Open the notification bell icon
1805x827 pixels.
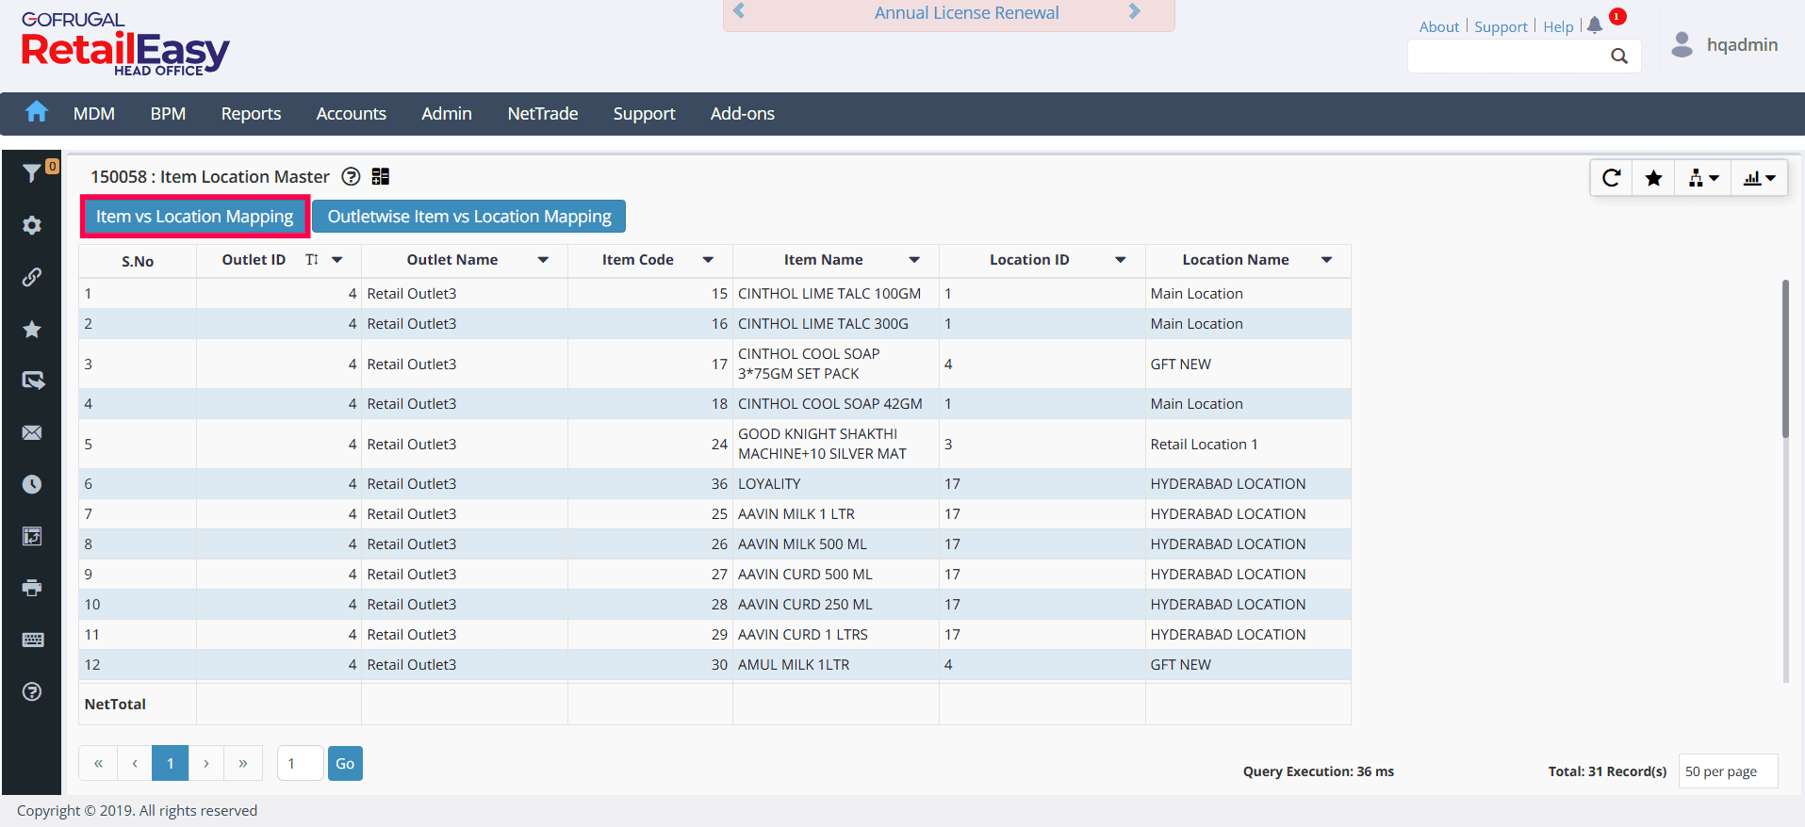[1595, 25]
